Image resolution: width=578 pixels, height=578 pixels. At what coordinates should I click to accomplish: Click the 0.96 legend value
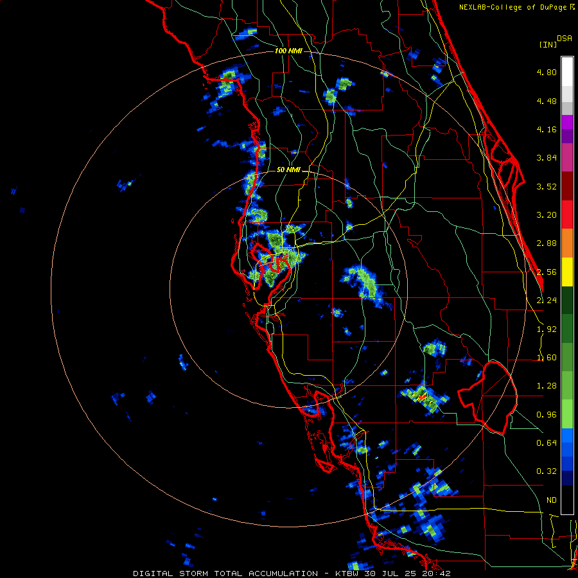click(547, 415)
